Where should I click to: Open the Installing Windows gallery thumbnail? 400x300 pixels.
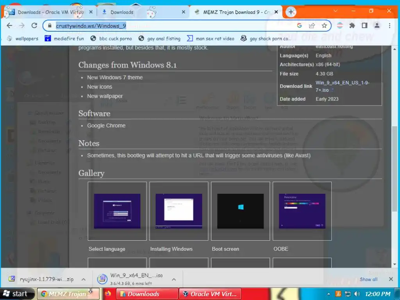[x=179, y=211]
